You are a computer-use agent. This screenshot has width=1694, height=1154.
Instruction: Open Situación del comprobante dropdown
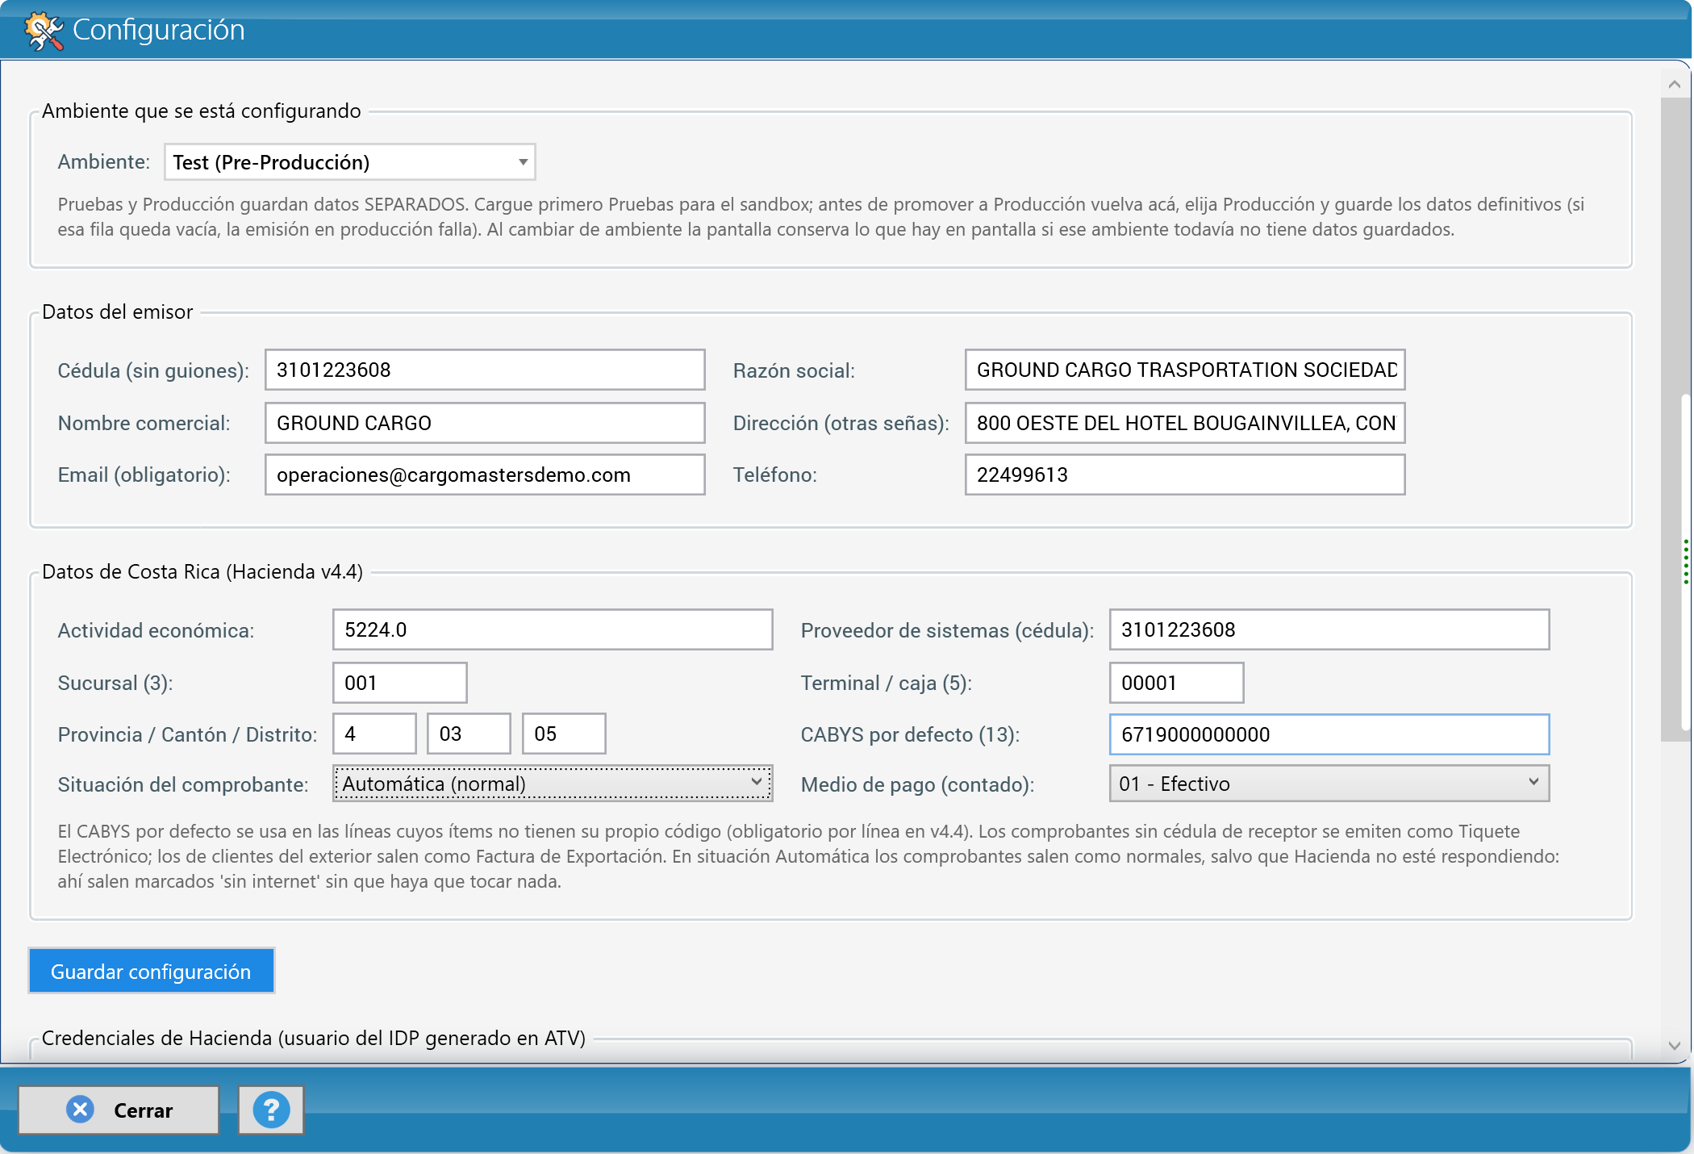coord(553,784)
